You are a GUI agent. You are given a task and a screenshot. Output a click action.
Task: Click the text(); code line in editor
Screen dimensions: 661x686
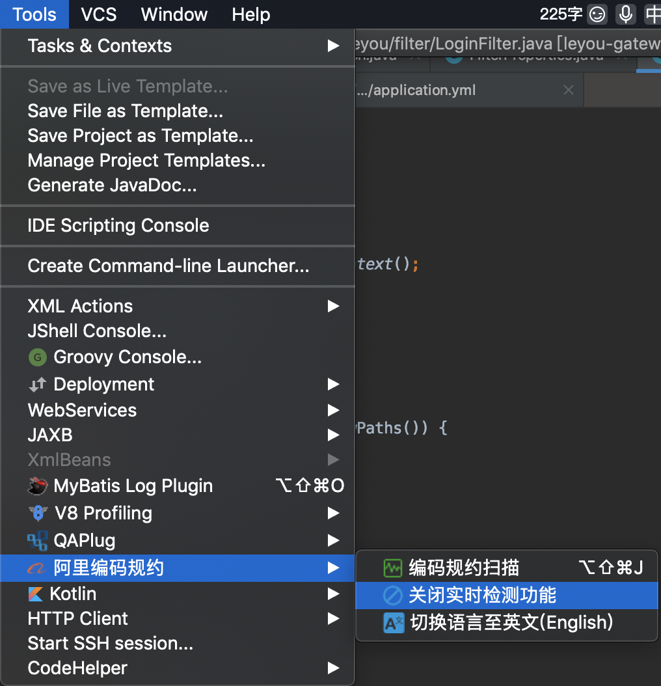point(388,264)
